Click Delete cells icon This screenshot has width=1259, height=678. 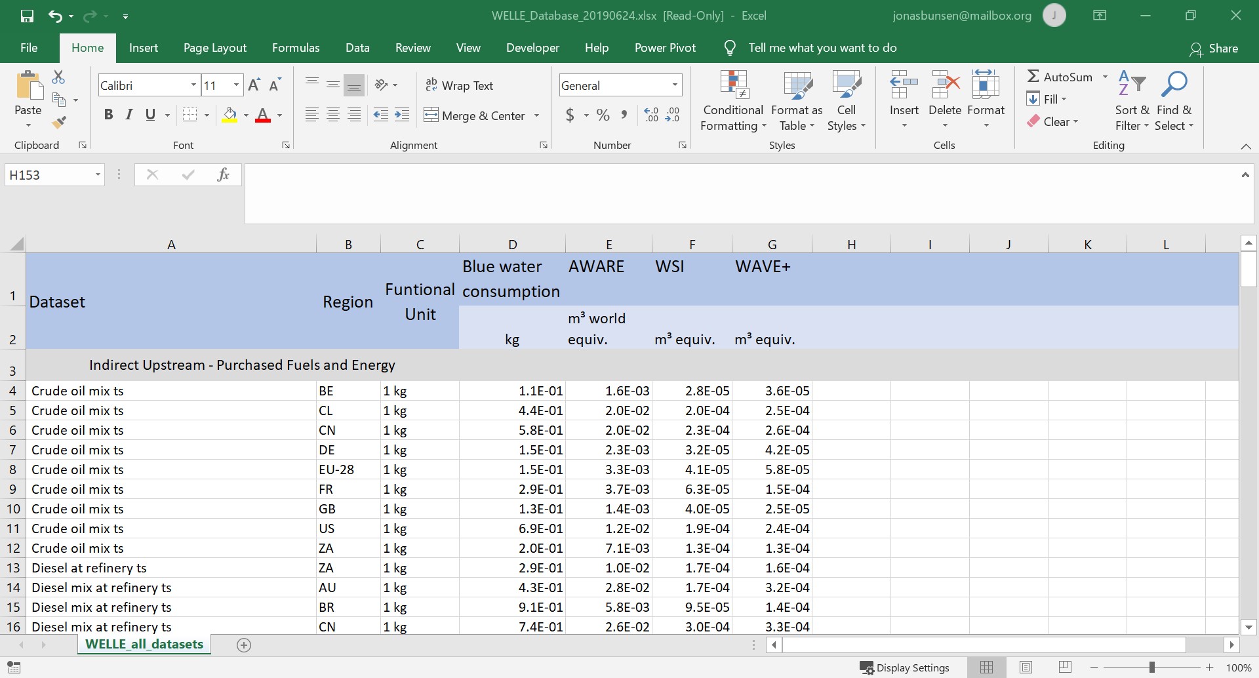coord(945,85)
